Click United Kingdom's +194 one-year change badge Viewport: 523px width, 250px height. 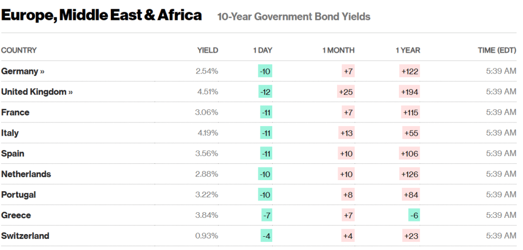[x=410, y=92]
